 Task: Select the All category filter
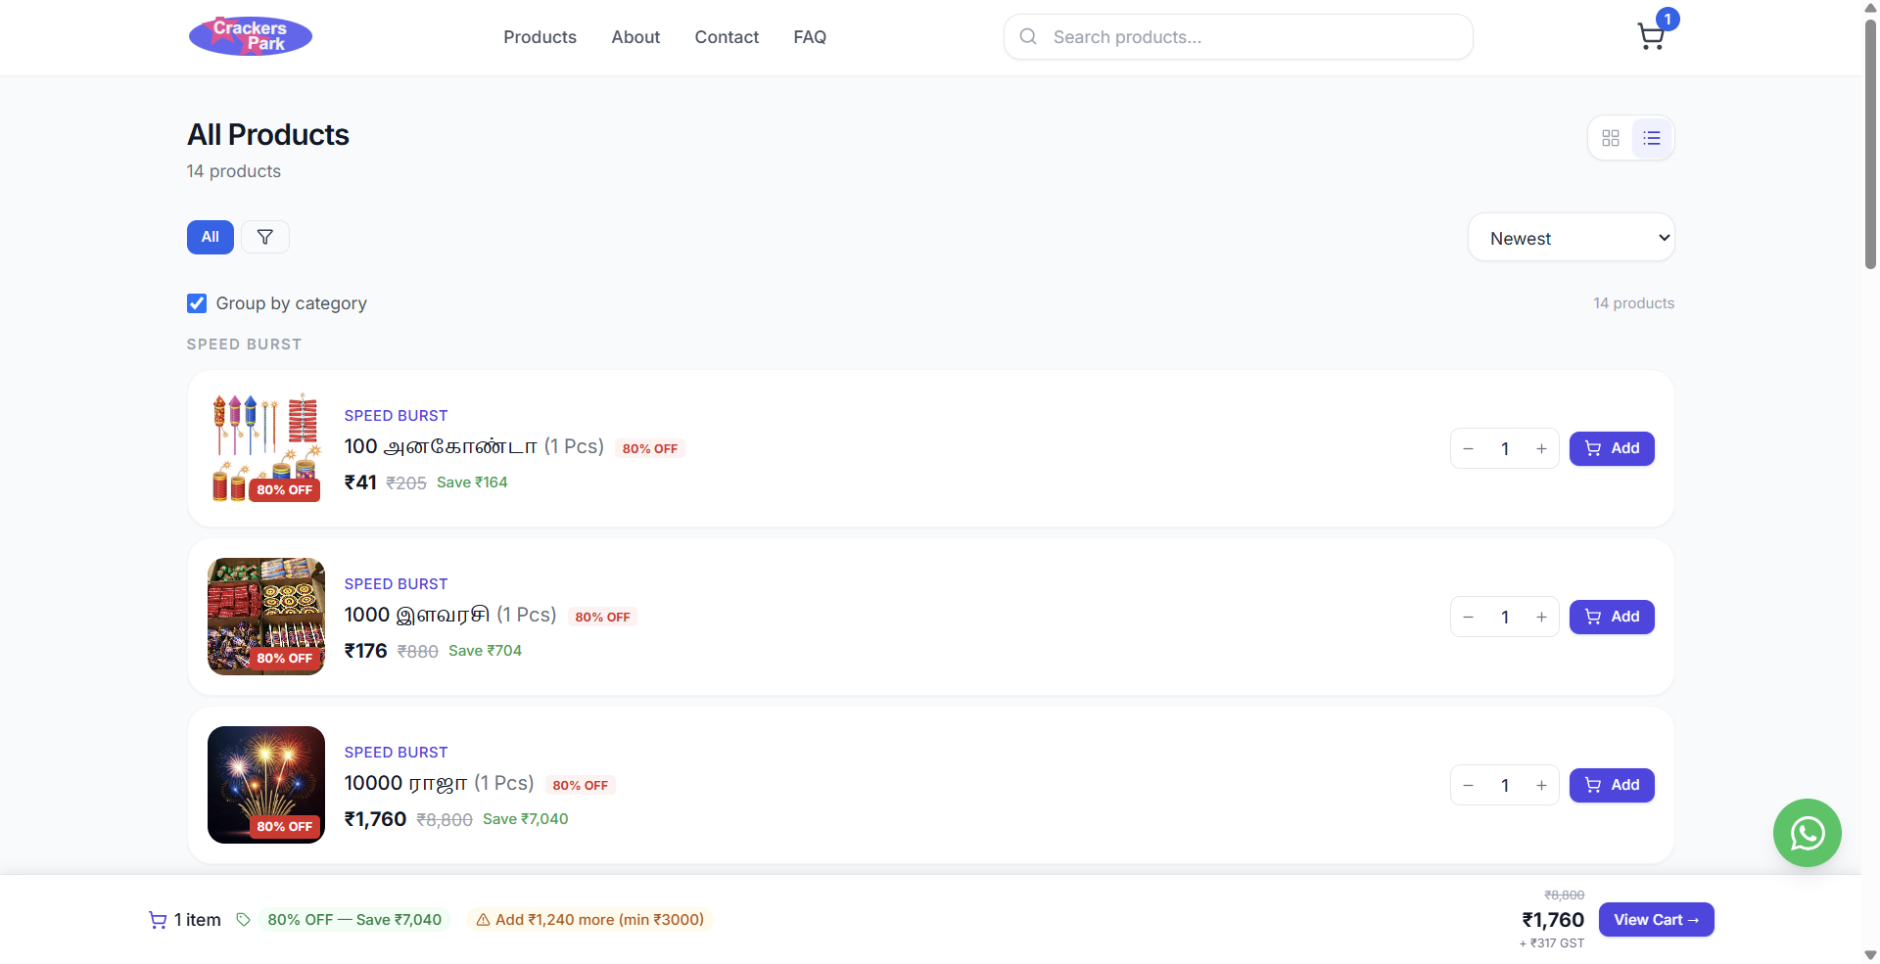click(211, 237)
